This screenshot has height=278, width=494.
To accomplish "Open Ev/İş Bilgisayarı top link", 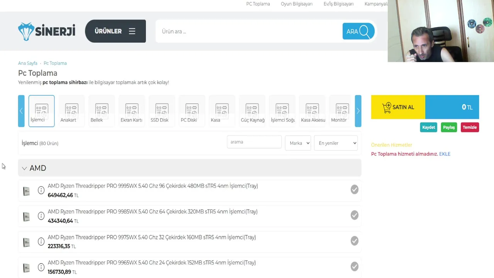I will [x=338, y=4].
